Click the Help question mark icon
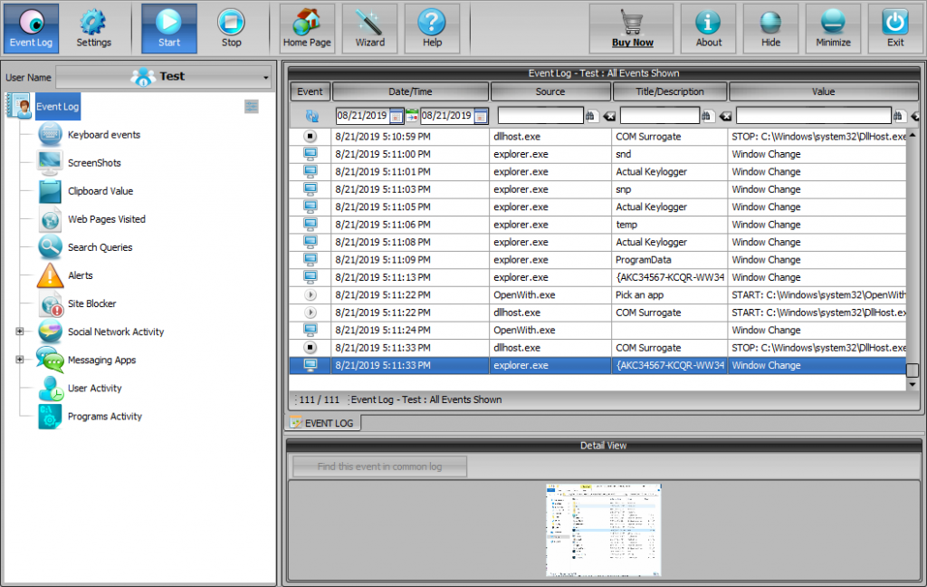Screen dimensions: 927x587 [432, 28]
